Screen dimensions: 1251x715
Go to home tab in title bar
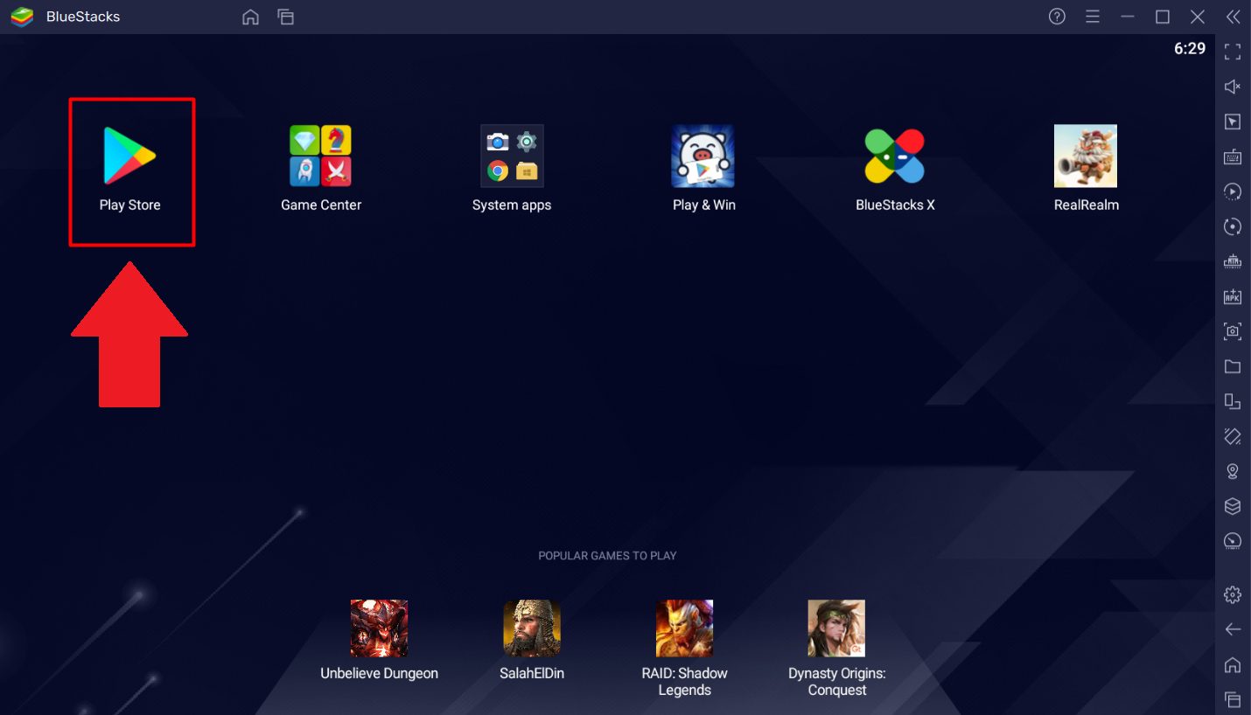[x=250, y=17]
